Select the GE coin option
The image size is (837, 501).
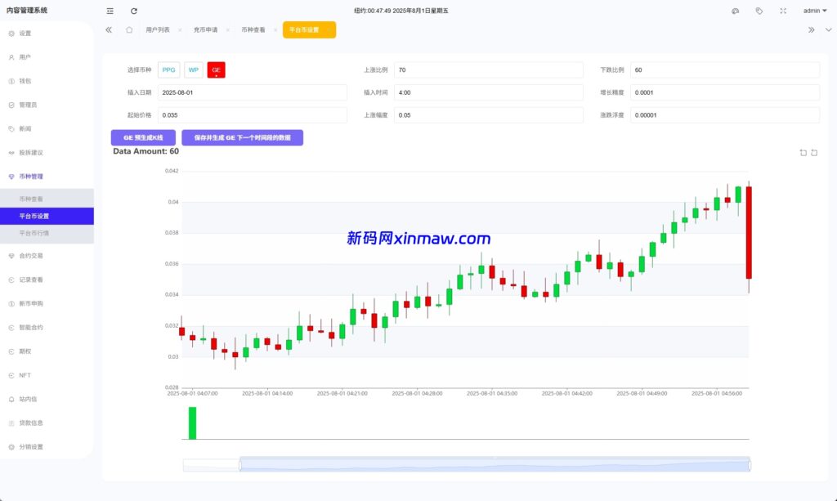[216, 70]
